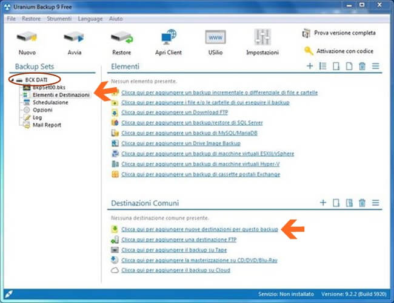Open the Strumenti menu
Image resolution: width=394 pixels, height=303 pixels.
click(58, 19)
